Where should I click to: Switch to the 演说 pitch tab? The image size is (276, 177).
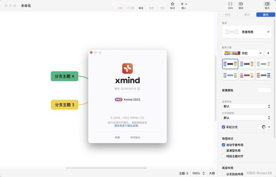(247, 15)
